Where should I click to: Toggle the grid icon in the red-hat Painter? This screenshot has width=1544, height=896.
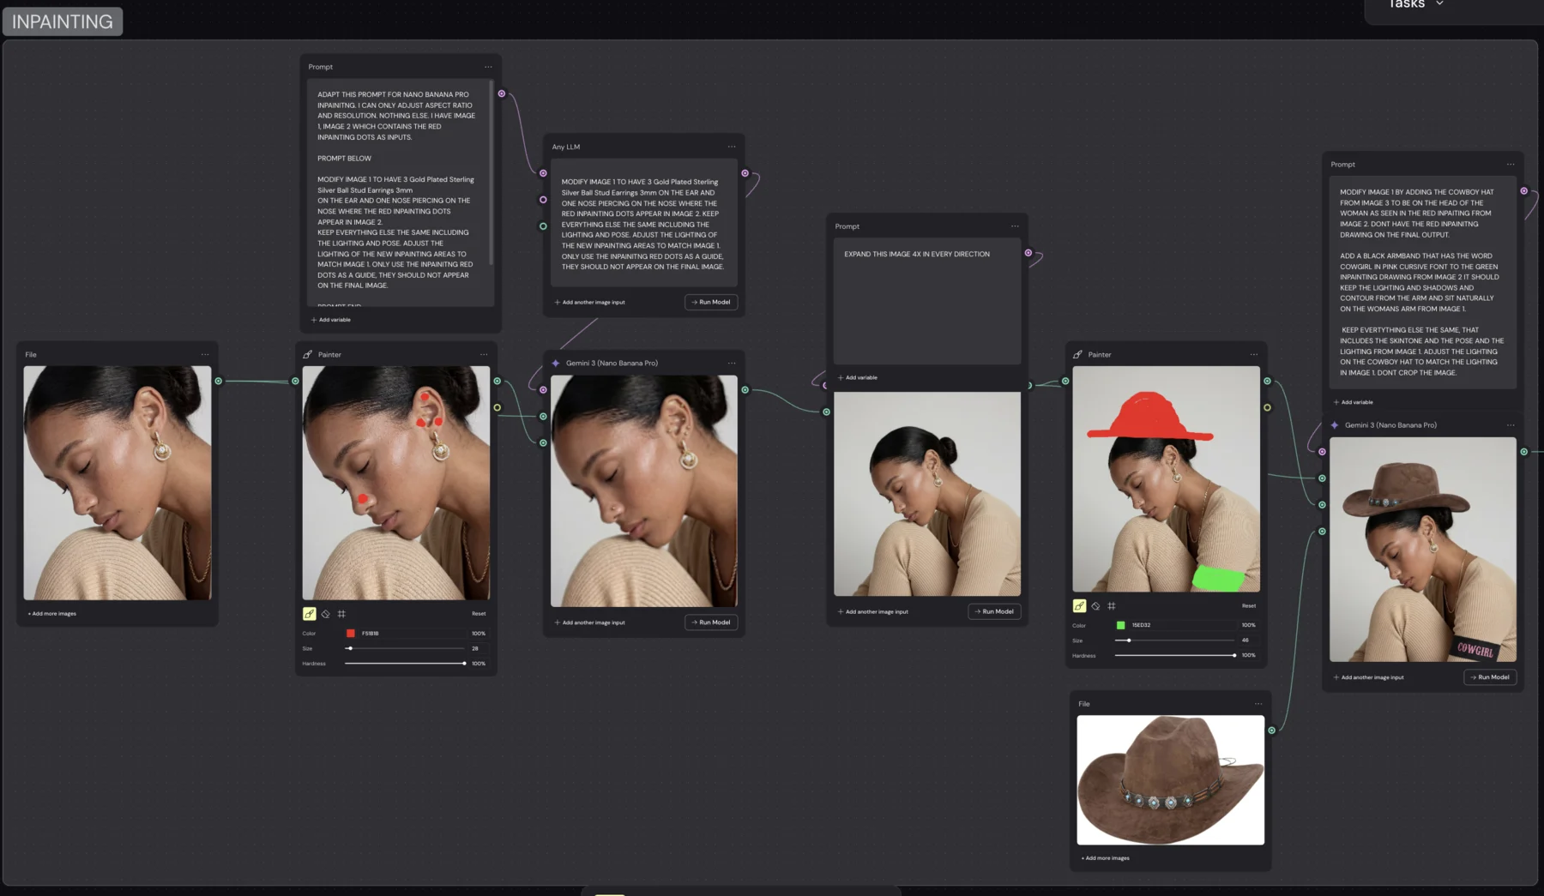[x=1112, y=606]
